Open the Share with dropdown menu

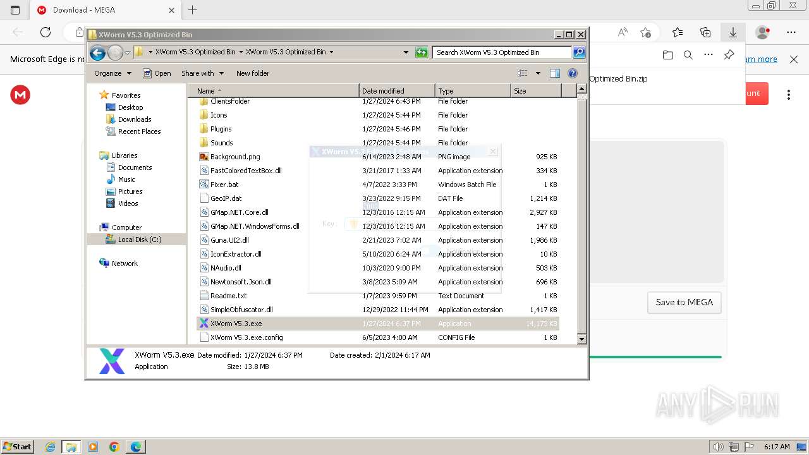click(x=202, y=73)
